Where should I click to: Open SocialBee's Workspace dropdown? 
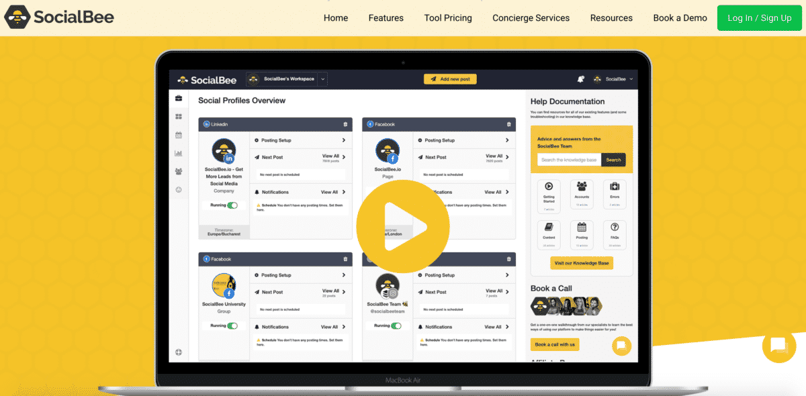tap(287, 79)
